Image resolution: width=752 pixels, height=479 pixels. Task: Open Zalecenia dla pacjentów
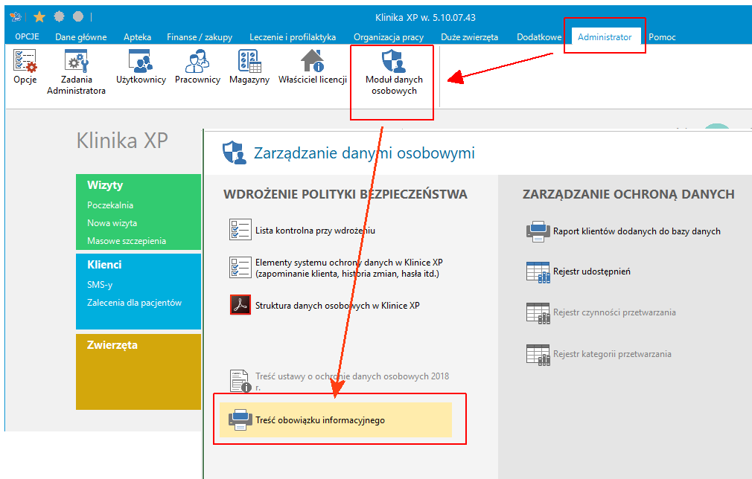(134, 303)
